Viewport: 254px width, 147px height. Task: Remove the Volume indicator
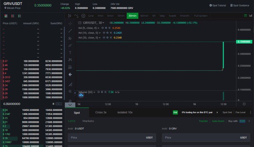[105, 92]
